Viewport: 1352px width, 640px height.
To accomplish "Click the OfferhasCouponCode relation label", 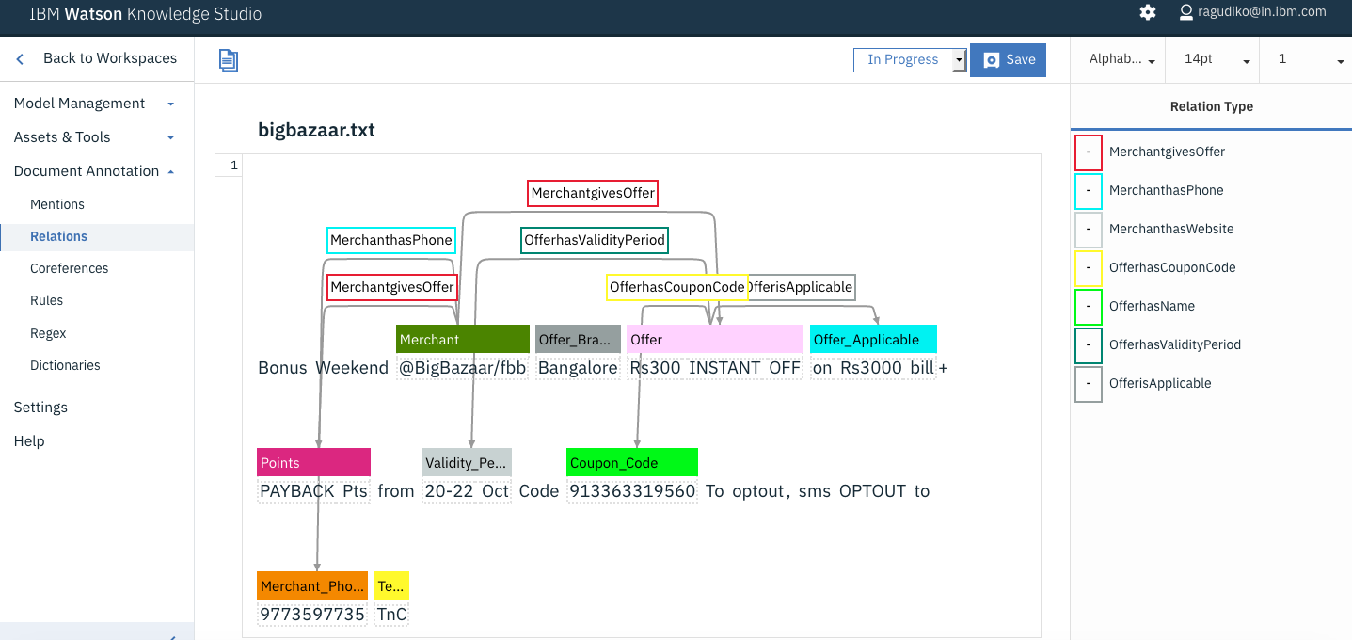I will tap(676, 287).
